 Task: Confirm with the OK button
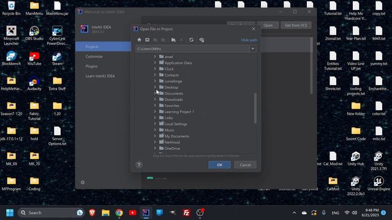point(219,164)
